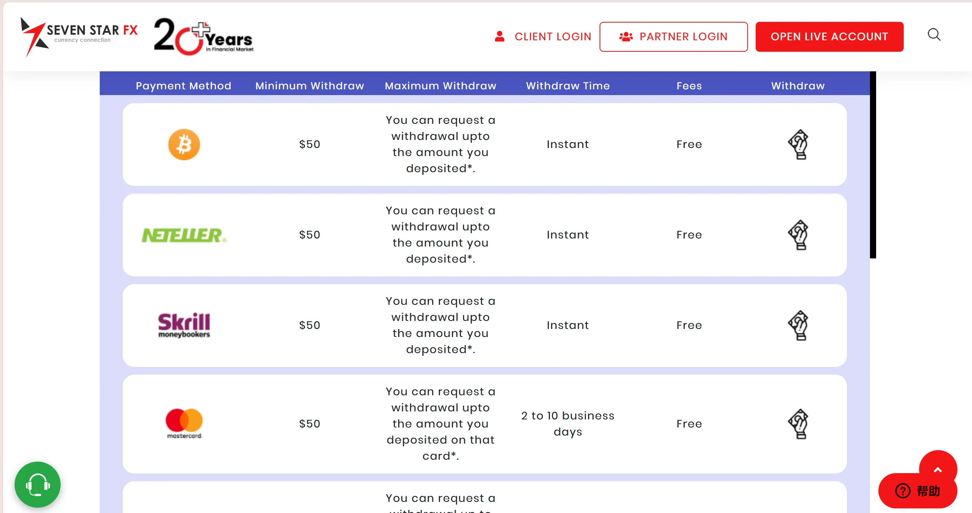Click the Withdraw Time column header
972x513 pixels.
568,86
